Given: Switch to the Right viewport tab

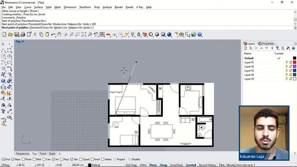Looking at the screenshot, I should [x=52, y=154].
